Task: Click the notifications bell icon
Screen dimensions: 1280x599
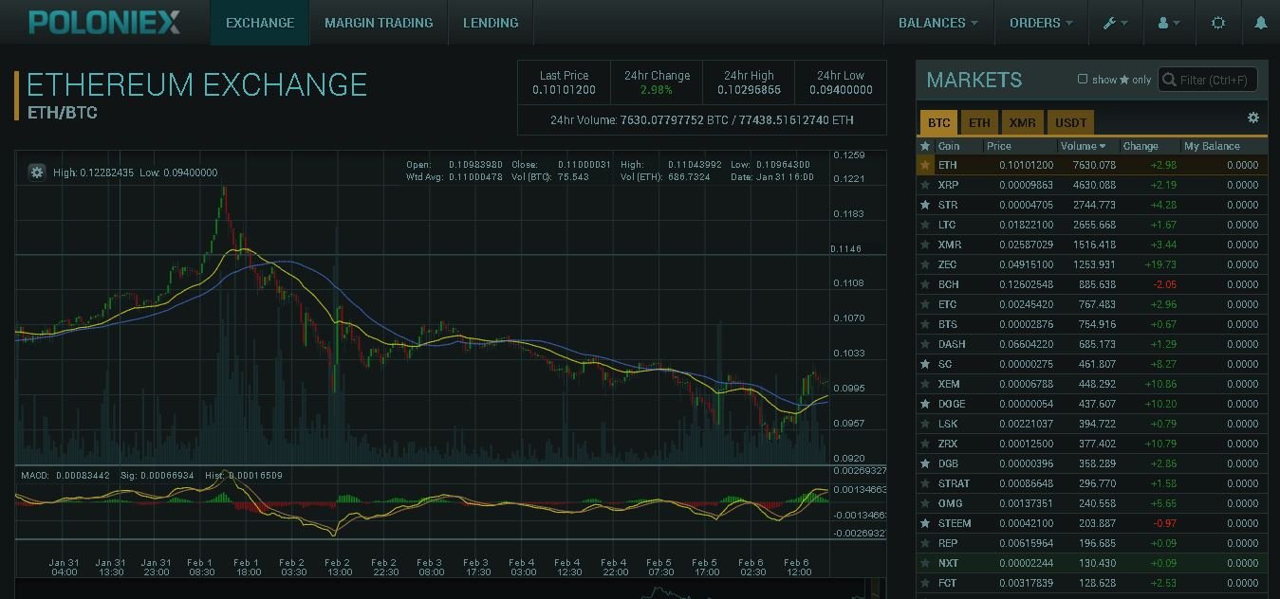Action: tap(1260, 23)
